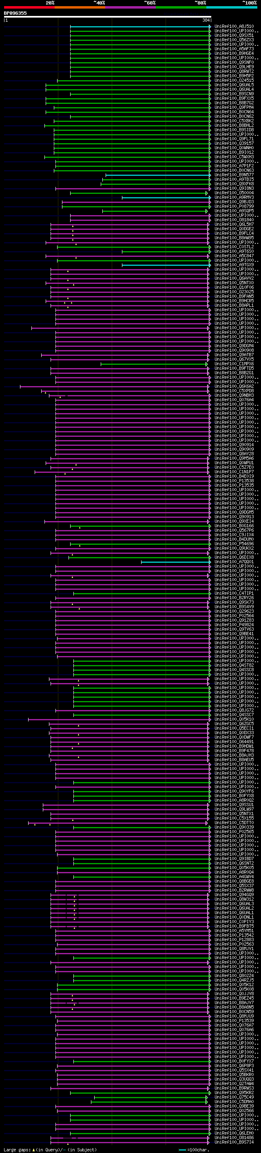Click hit label UniRef100_B0CN63
This screenshot has width=261, height=1153.
tap(234, 170)
